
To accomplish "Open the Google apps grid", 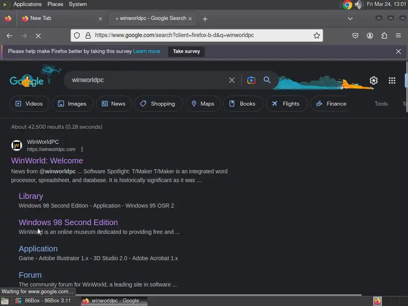I will click(392, 80).
